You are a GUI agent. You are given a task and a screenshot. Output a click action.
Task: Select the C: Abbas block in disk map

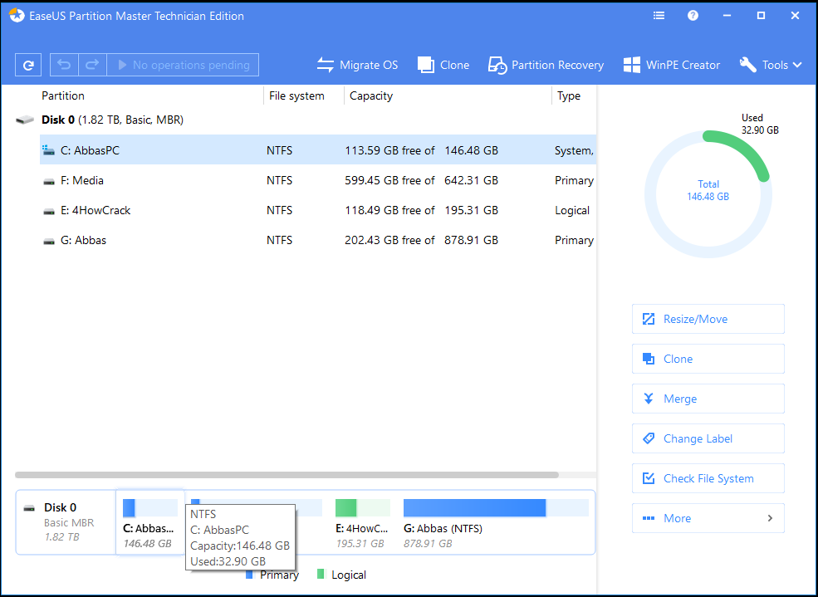pos(149,522)
